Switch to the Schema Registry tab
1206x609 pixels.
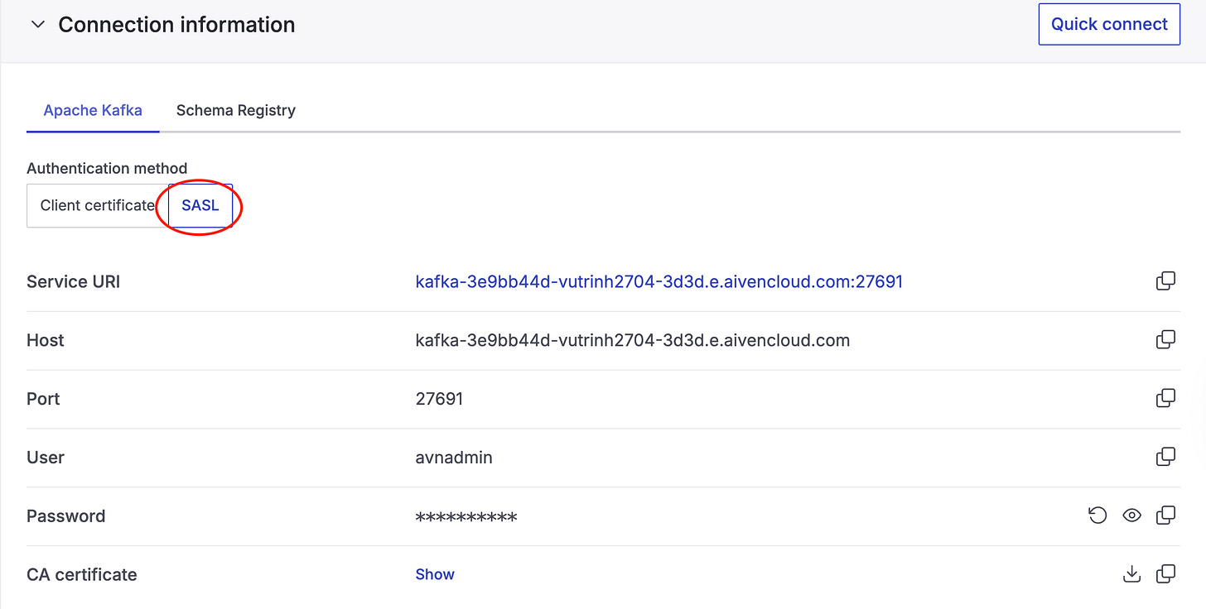236,110
